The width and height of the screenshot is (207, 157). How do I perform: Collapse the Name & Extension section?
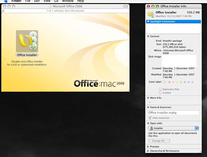[148, 107]
